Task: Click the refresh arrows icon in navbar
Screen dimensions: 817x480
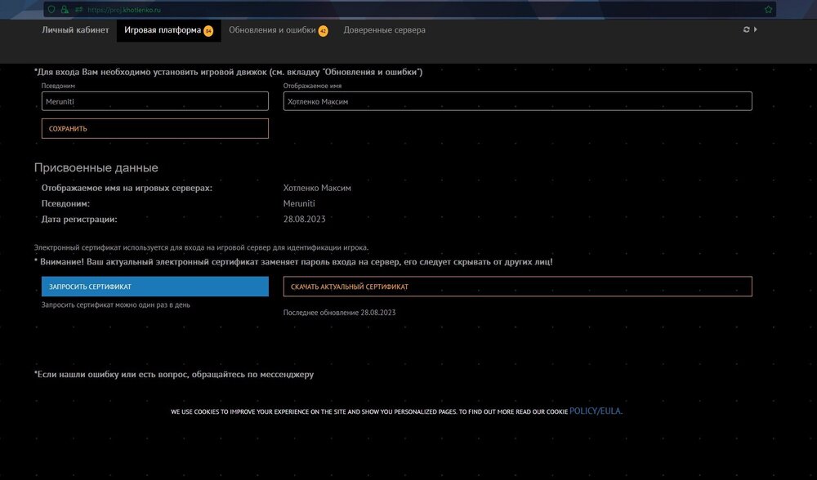Action: tap(746, 29)
